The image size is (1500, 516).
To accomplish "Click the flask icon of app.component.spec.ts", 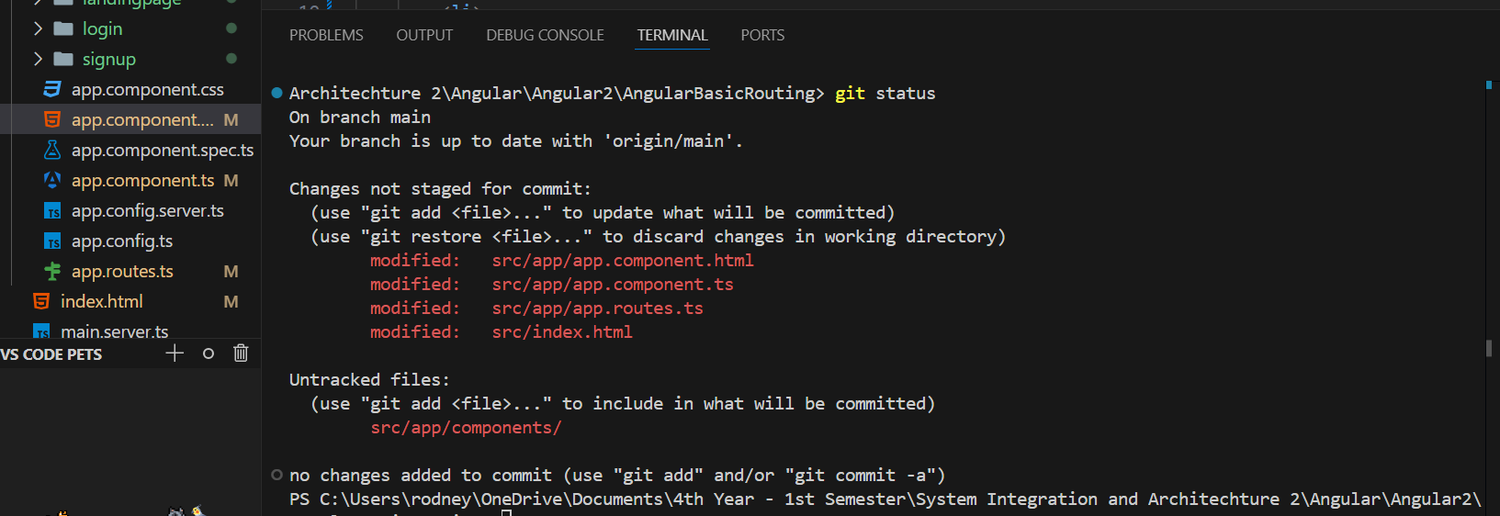I will (52, 150).
